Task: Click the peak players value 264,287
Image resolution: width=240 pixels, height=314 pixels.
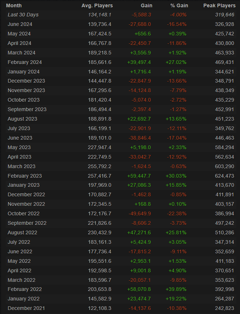Action: tap(225, 299)
